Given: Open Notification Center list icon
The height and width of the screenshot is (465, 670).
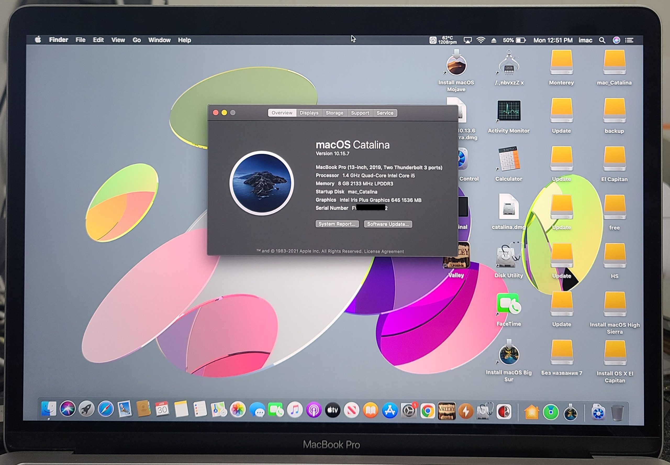Looking at the screenshot, I should pos(629,40).
